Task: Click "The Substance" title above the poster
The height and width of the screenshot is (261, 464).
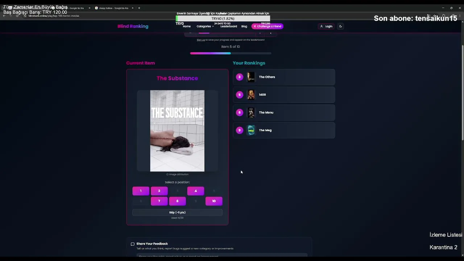Action: point(177,78)
